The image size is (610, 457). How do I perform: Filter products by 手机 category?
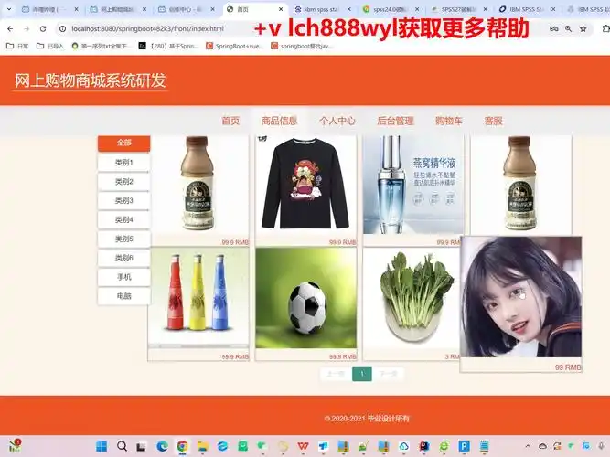[x=124, y=277]
